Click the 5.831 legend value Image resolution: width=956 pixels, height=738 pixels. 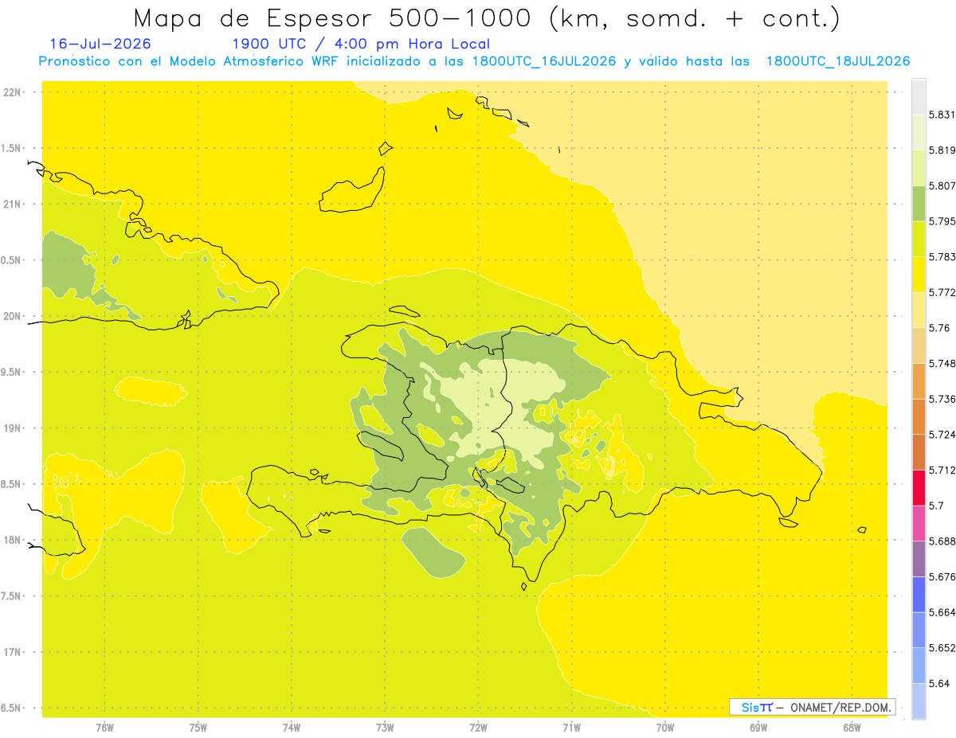click(942, 115)
